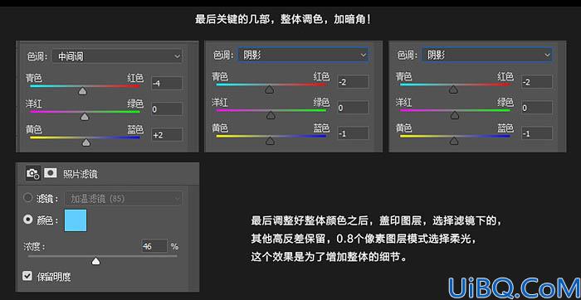Click the magenta-green value field in the 中间调 panel
The height and width of the screenshot is (300, 581).
coord(167,109)
